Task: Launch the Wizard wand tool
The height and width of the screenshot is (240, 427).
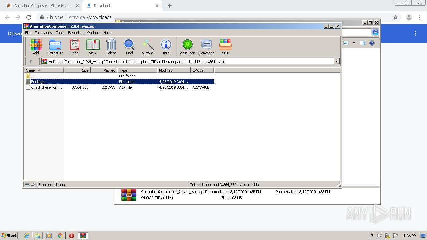Action: [x=148, y=47]
